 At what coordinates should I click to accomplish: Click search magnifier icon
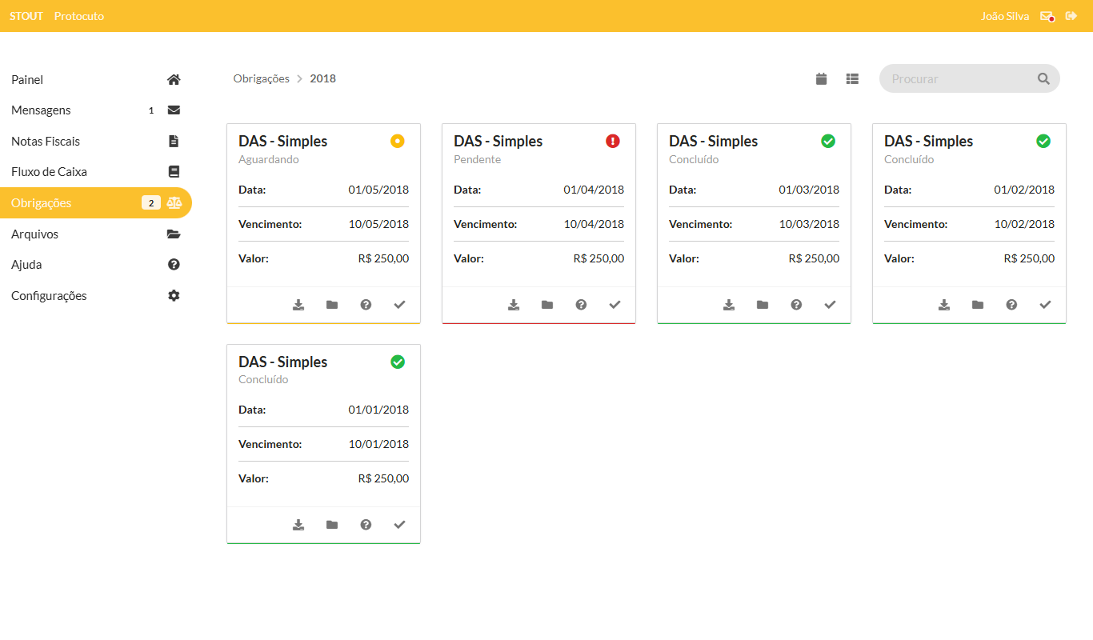pyautogui.click(x=1043, y=78)
